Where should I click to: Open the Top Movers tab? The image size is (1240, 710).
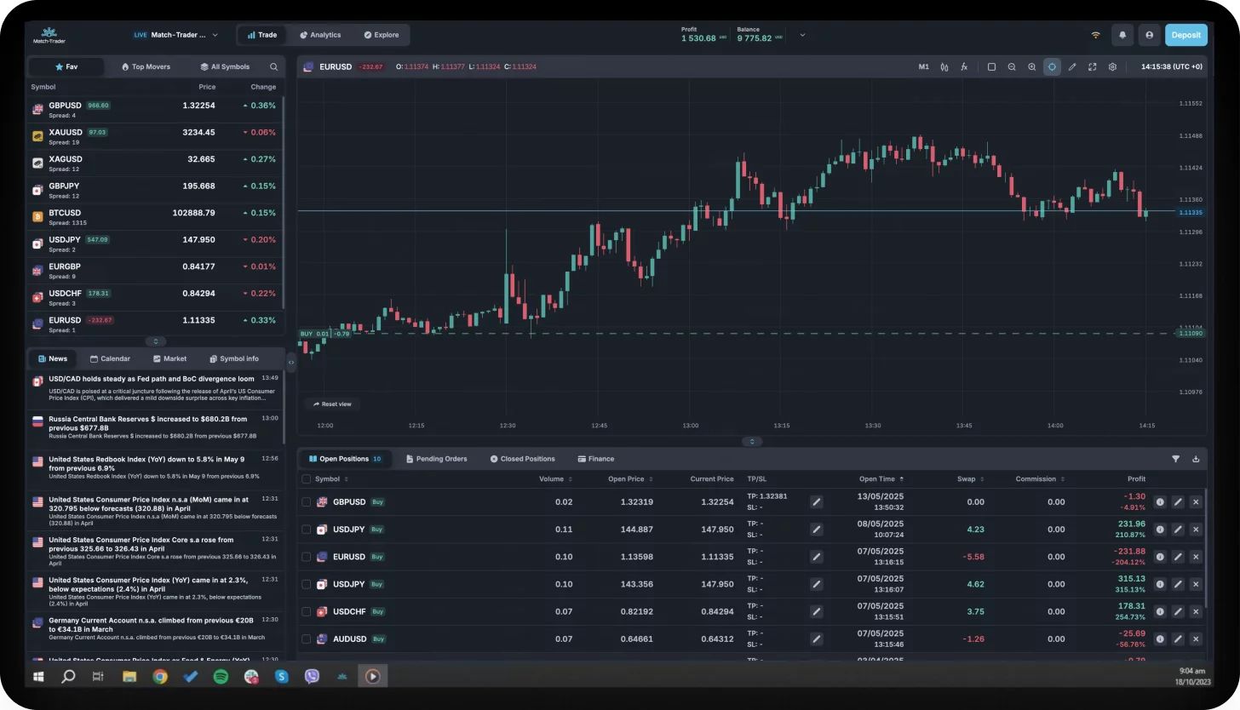pyautogui.click(x=146, y=66)
